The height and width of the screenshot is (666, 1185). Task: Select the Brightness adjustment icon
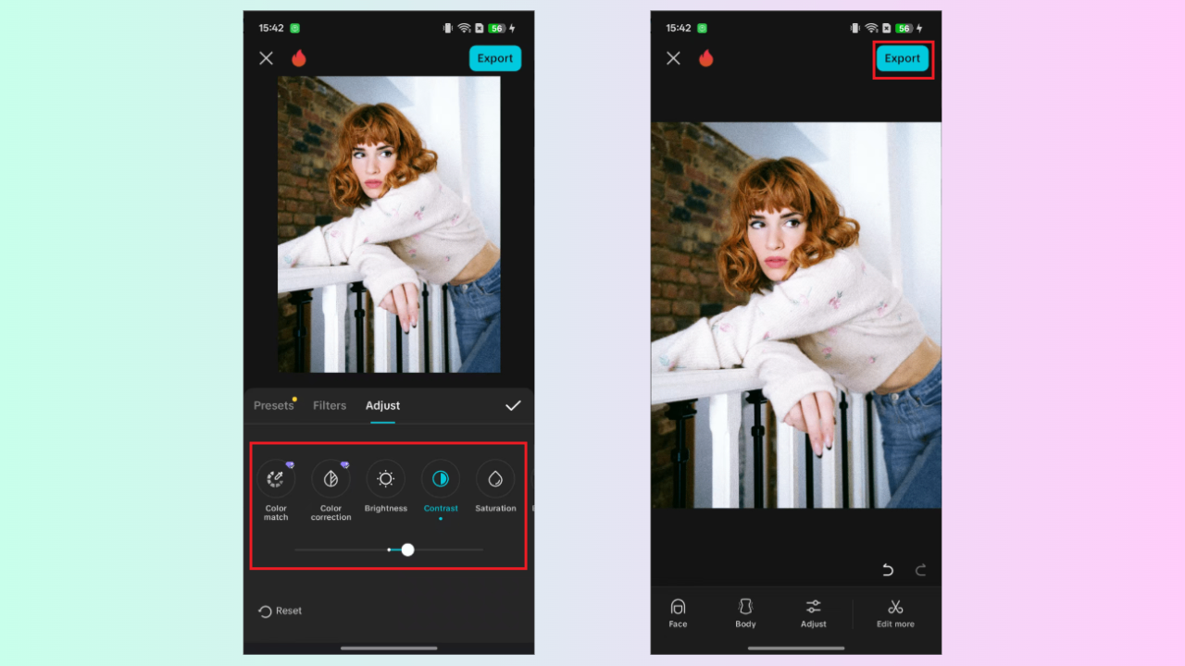[x=386, y=479]
